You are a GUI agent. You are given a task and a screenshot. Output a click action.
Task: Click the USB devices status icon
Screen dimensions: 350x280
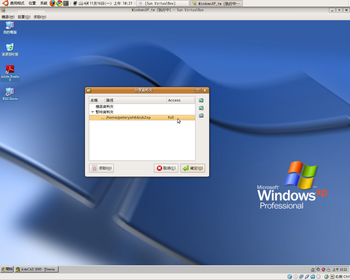(x=307, y=277)
